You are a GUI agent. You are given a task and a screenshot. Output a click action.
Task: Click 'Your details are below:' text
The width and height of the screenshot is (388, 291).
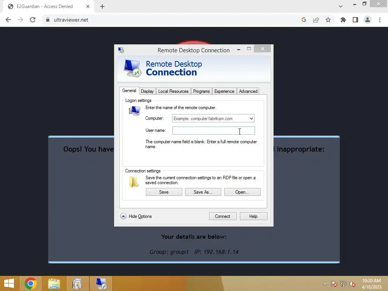point(194,237)
